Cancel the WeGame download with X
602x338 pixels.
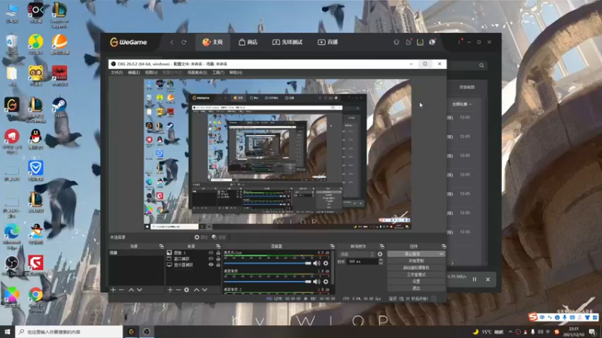pyautogui.click(x=488, y=279)
